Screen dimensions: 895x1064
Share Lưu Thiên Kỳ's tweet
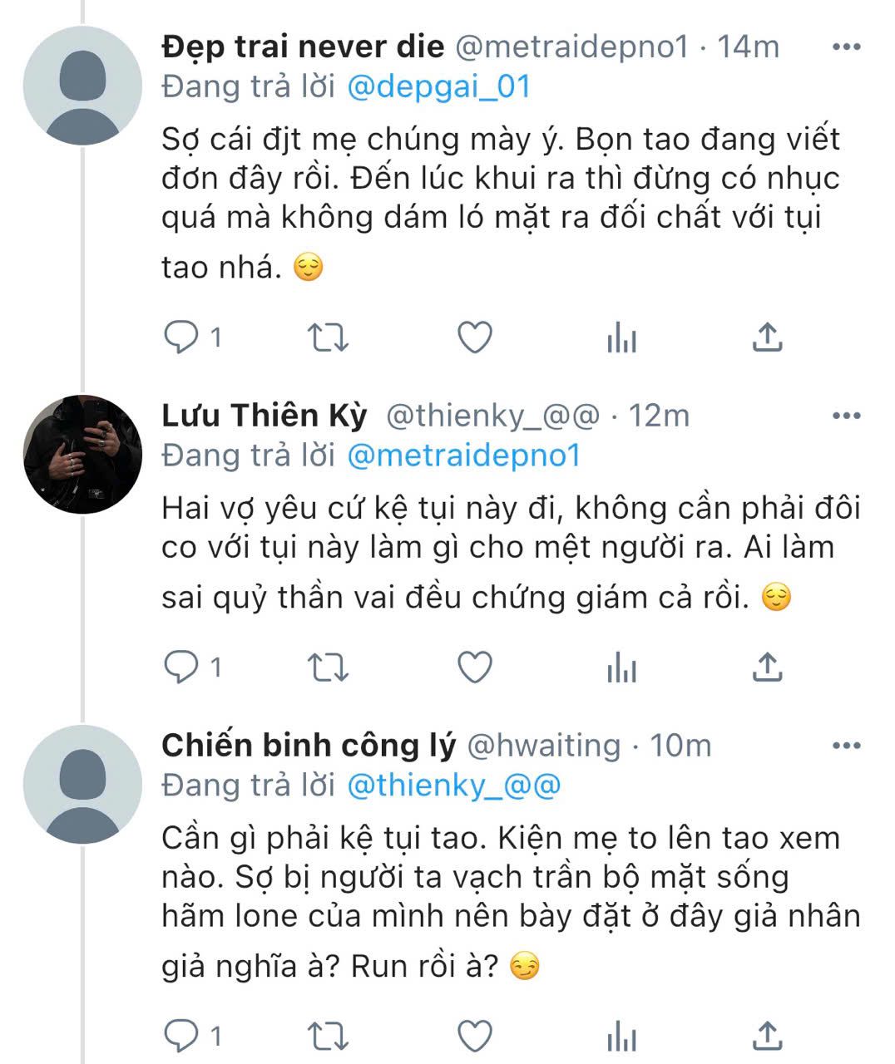point(767,667)
